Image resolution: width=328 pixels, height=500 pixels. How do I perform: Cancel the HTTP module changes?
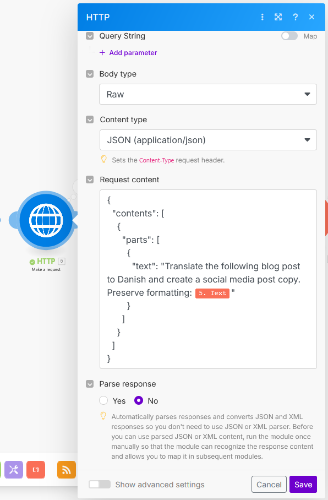click(x=269, y=485)
